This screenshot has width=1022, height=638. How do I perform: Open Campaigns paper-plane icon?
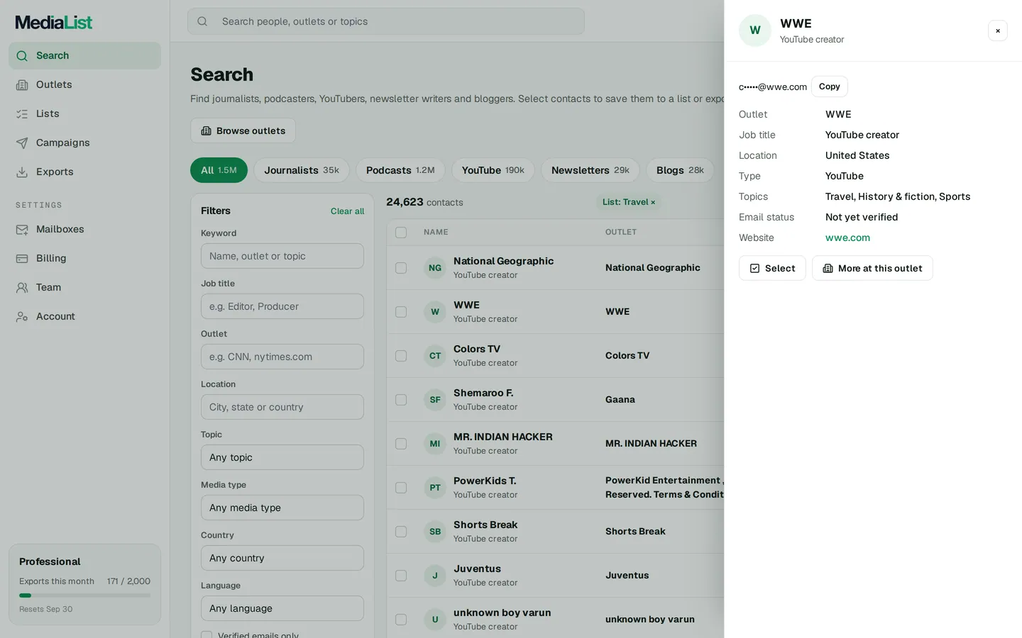(22, 142)
